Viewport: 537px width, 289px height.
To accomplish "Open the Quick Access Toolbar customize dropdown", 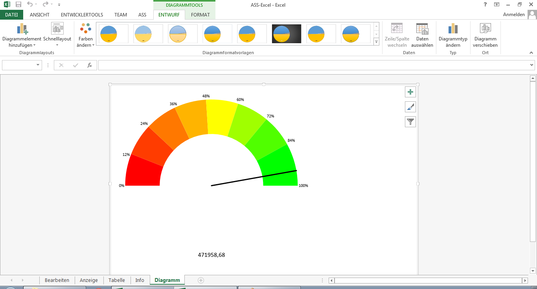I will (59, 5).
